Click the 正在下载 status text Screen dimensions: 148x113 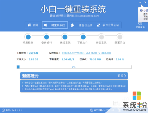[33, 53]
